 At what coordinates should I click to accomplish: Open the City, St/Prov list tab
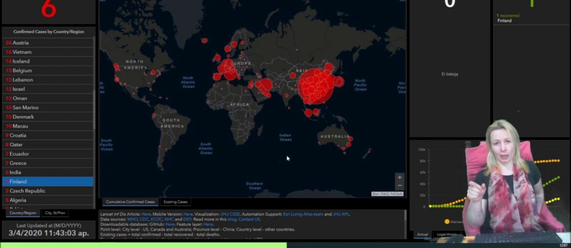[x=55, y=213]
